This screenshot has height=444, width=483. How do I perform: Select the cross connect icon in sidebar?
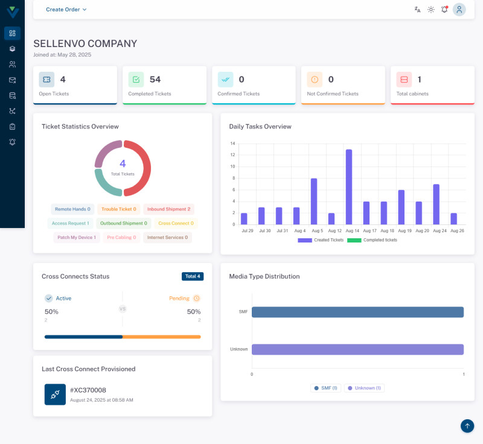coord(12,112)
